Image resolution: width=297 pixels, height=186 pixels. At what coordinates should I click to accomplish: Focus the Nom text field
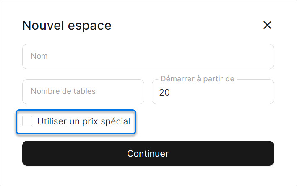point(148,57)
